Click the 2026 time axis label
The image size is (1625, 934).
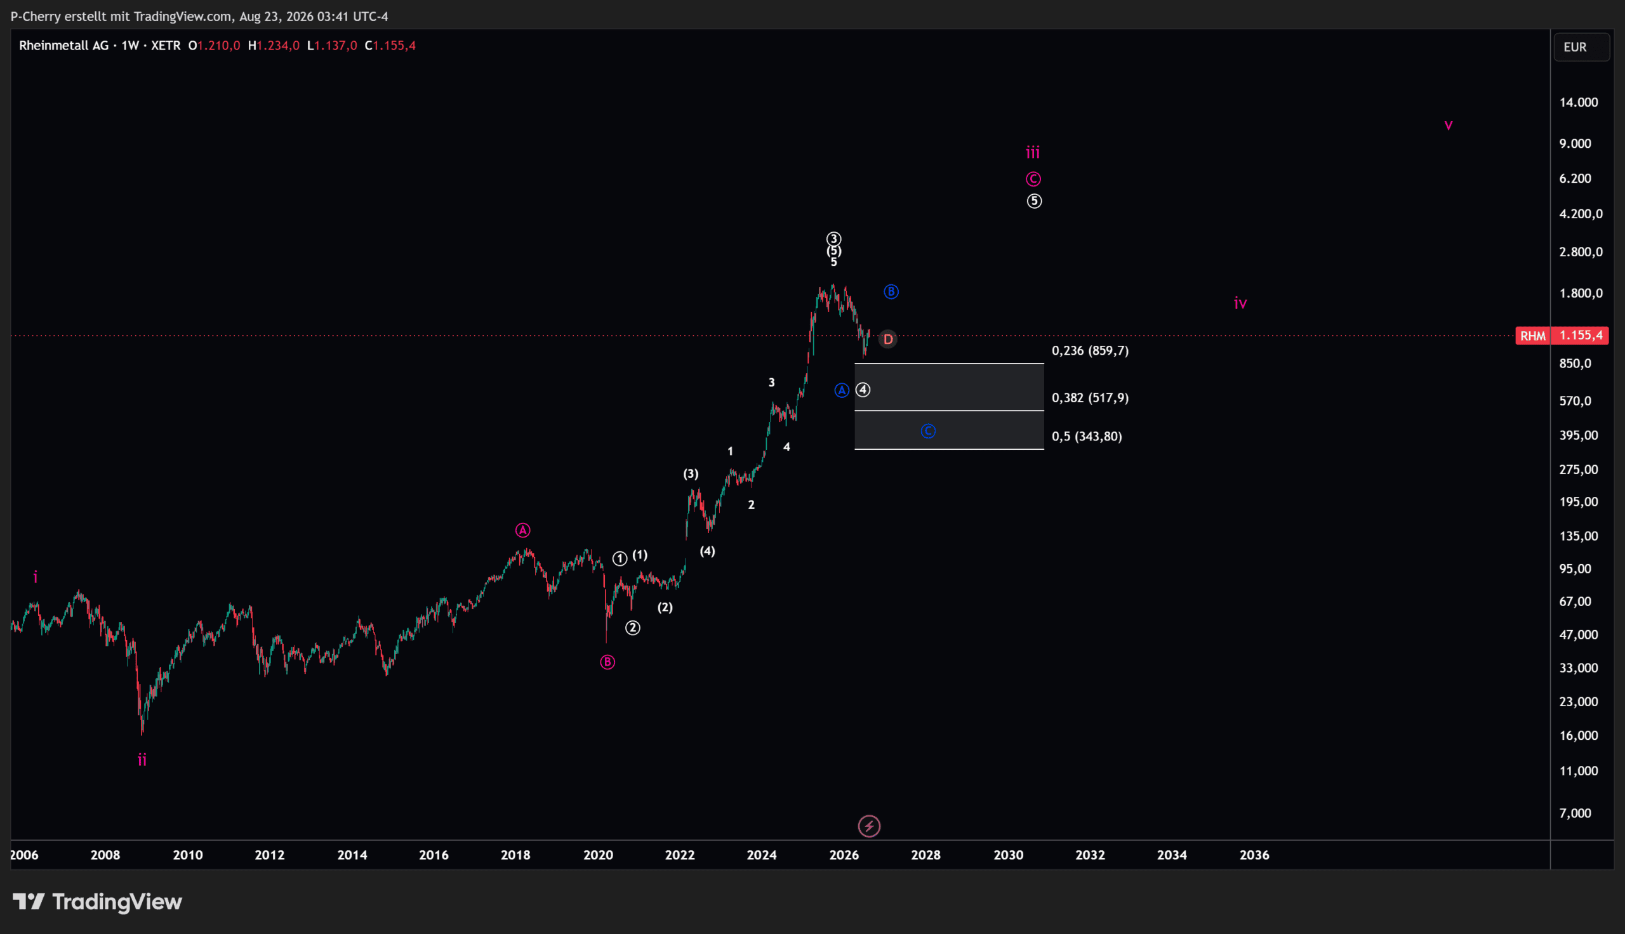point(844,855)
